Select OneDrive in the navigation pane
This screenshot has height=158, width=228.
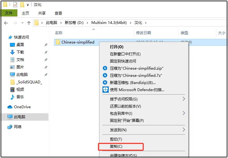pyautogui.click(x=22, y=107)
